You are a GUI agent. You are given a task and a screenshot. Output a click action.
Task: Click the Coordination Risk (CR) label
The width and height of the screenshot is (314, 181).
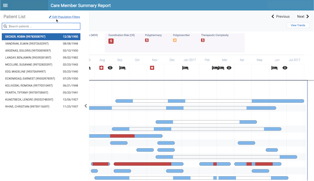(x=121, y=35)
